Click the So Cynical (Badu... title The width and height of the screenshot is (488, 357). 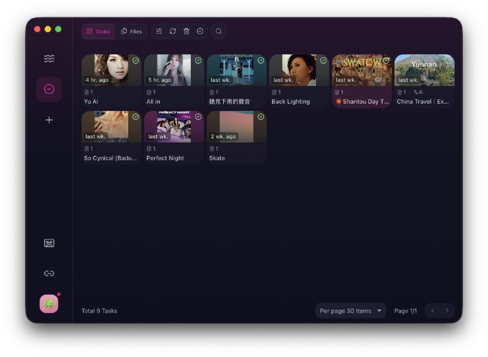[x=110, y=158]
